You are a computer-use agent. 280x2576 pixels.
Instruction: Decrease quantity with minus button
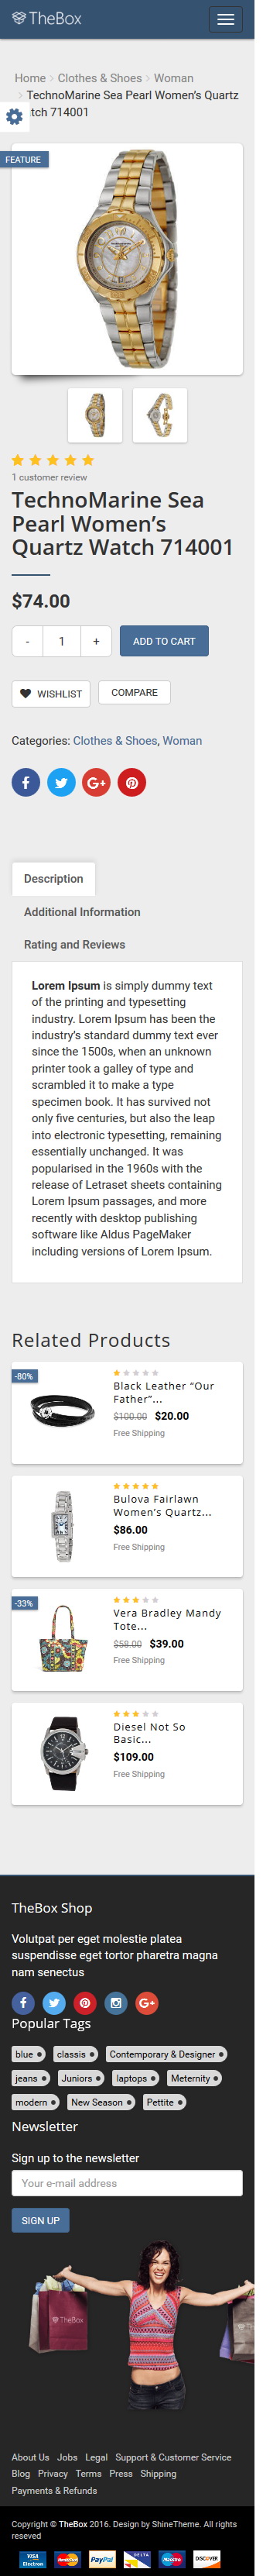click(27, 641)
